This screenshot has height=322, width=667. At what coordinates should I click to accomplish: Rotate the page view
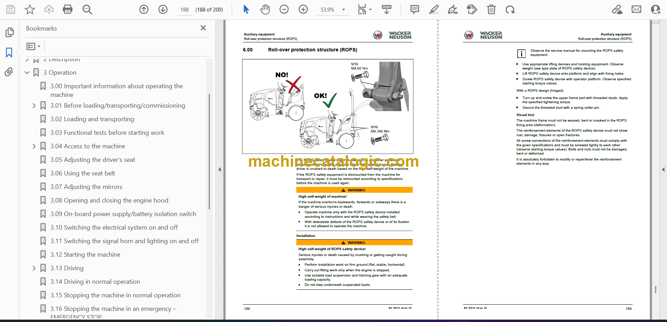pyautogui.click(x=510, y=9)
